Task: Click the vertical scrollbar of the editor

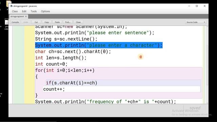Action: [207, 65]
